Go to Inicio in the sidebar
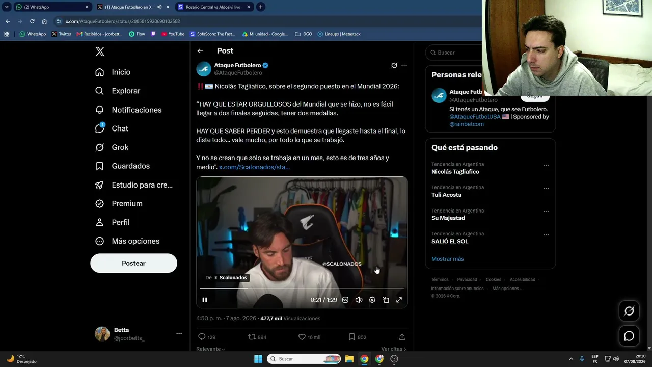 (x=113, y=72)
